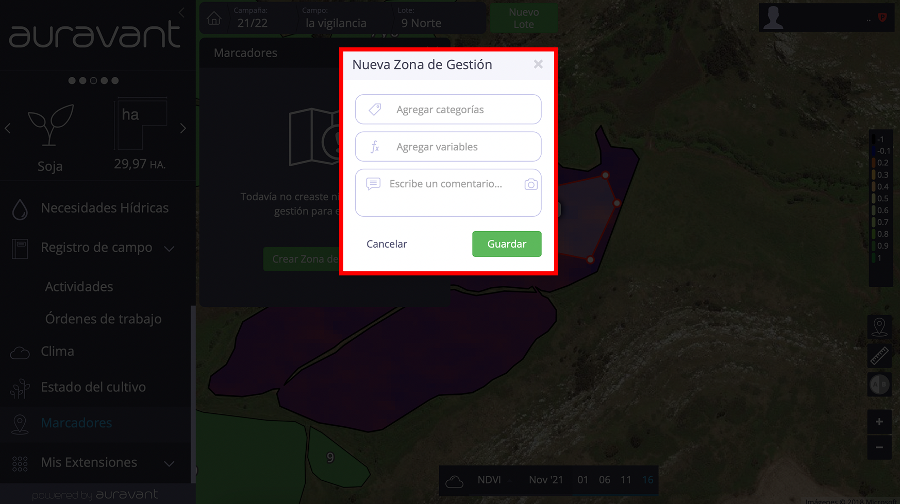The image size is (900, 504).
Task: Save the zone with Guardar
Action: [x=507, y=244]
